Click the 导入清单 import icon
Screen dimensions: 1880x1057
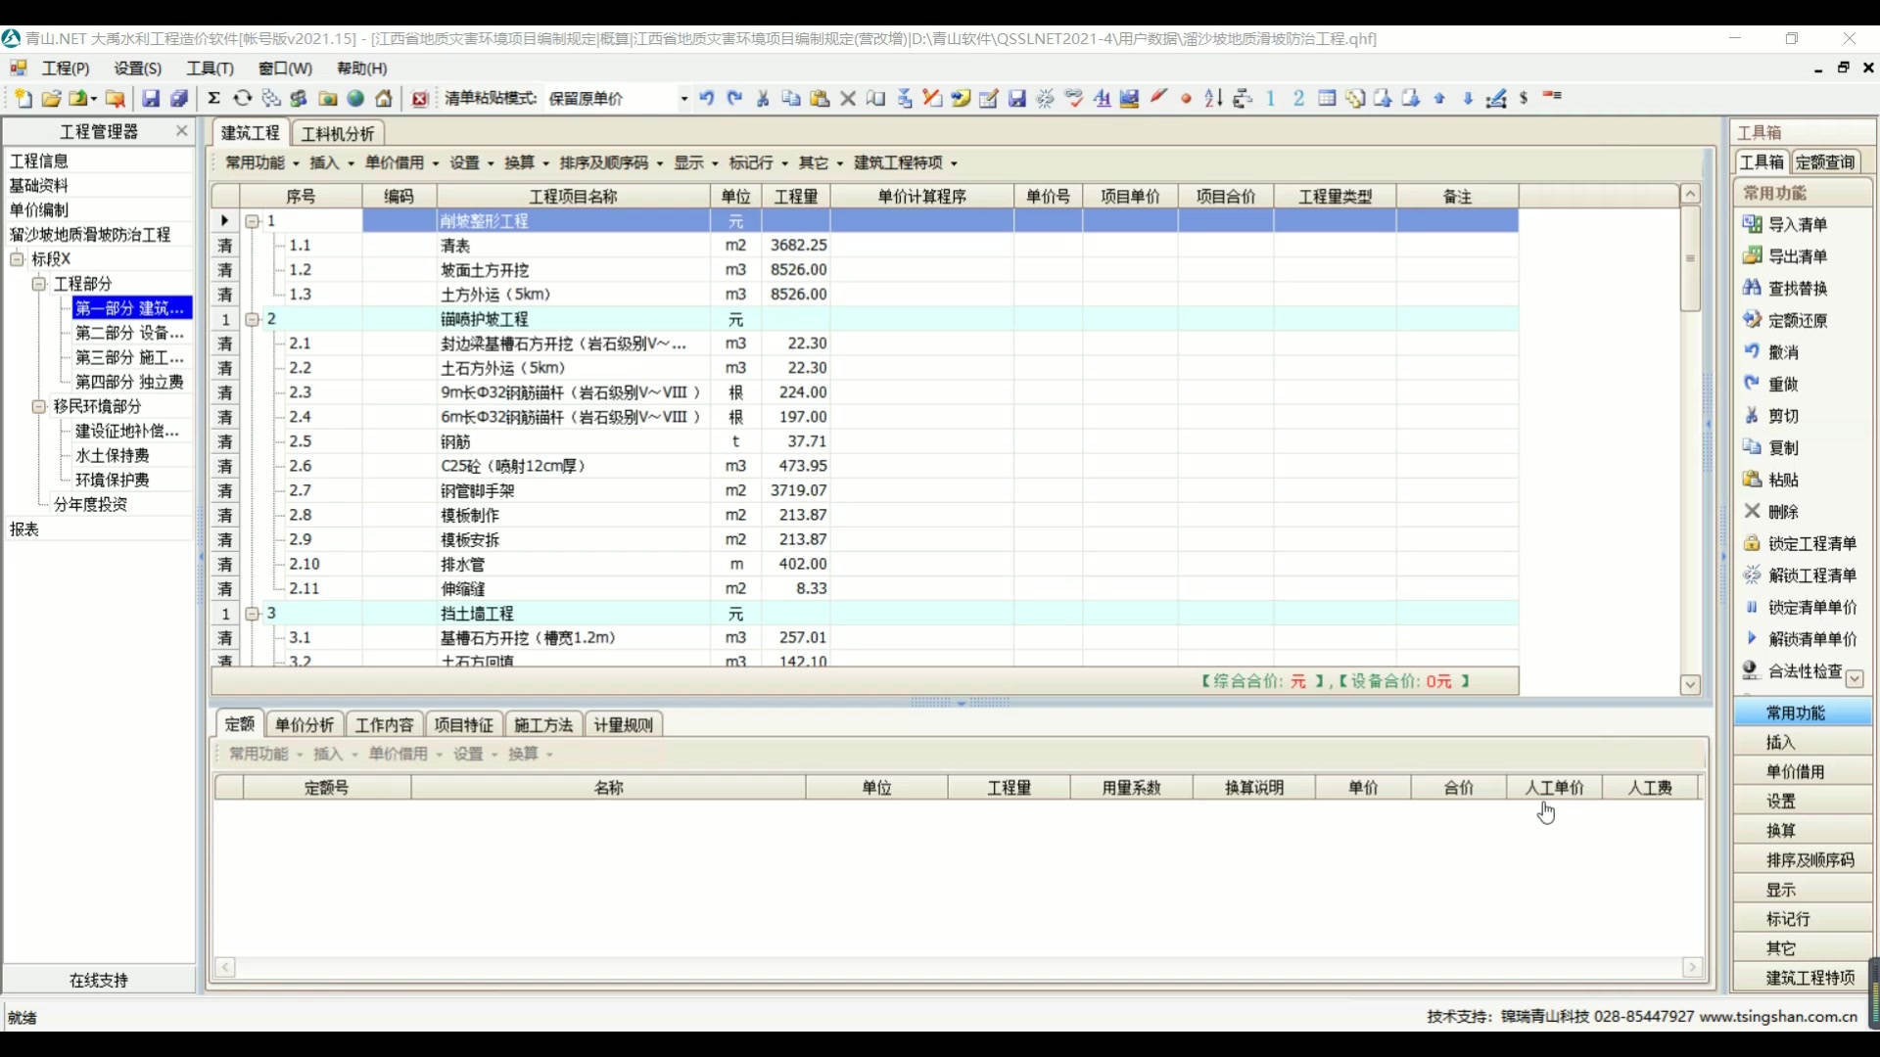point(1753,224)
